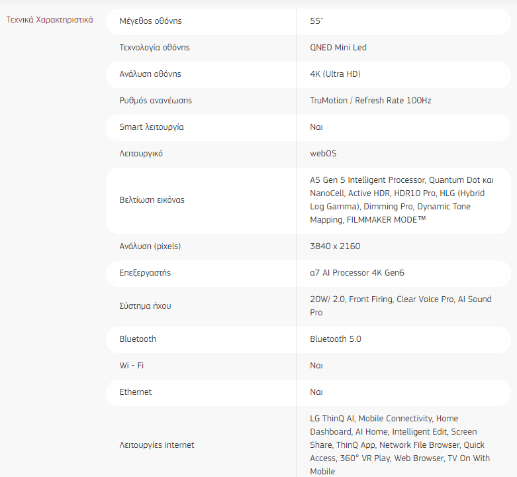Image resolution: width=517 pixels, height=477 pixels.
Task: Click the Σύστημα ήχου row label
Action: [145, 306]
